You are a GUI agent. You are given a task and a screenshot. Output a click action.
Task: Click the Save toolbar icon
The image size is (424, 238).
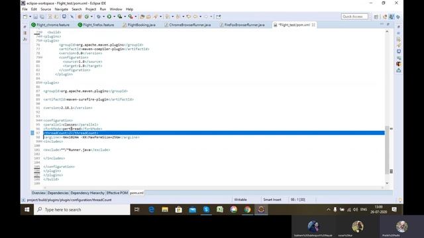click(x=36, y=17)
